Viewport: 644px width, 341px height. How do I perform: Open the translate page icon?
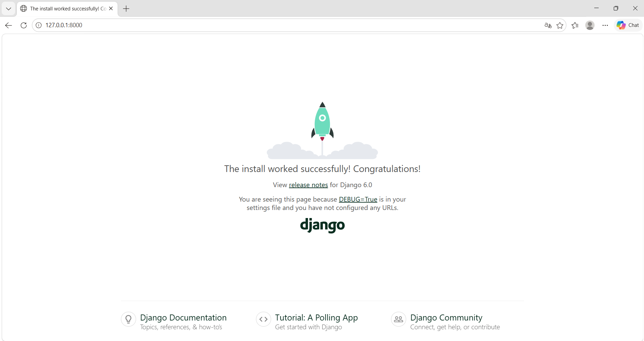coord(548,25)
